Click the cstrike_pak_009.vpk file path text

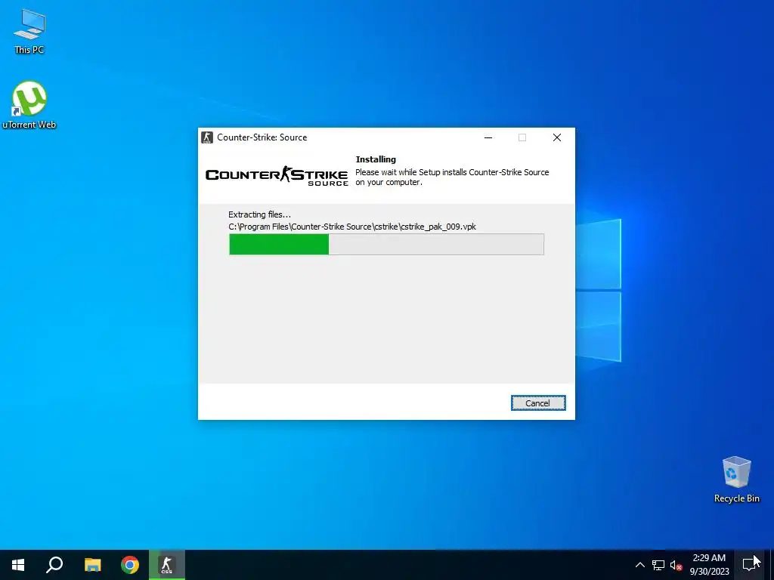pyautogui.click(x=352, y=227)
